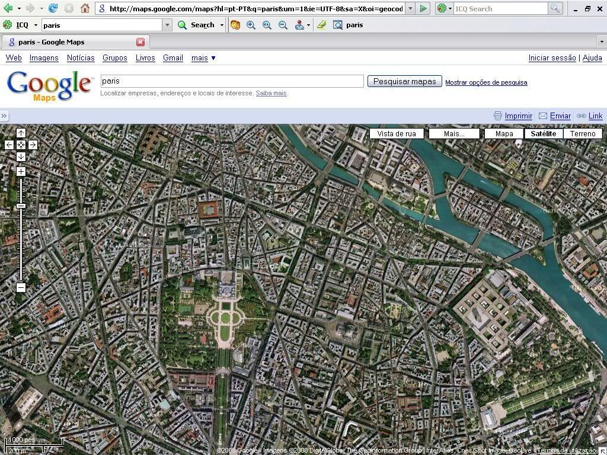Click the map zoom in plus button
This screenshot has height=455, width=607.
21,172
